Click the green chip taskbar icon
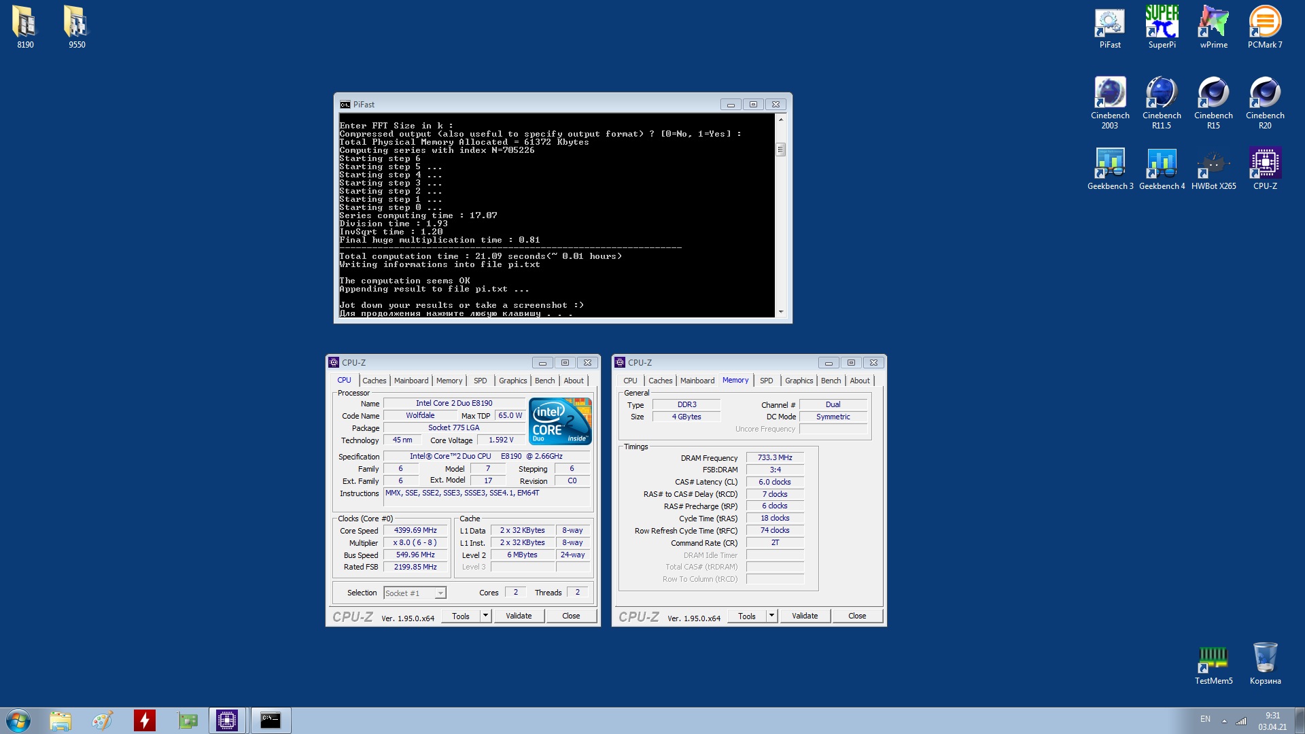The image size is (1305, 734). 187,720
